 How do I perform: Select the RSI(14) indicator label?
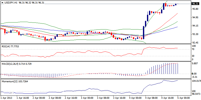pyautogui.click(x=11, y=46)
